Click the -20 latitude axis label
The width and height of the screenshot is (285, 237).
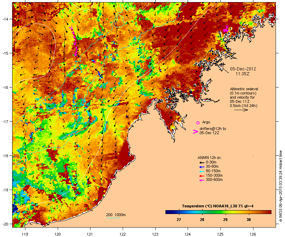pyautogui.click(x=5, y=224)
